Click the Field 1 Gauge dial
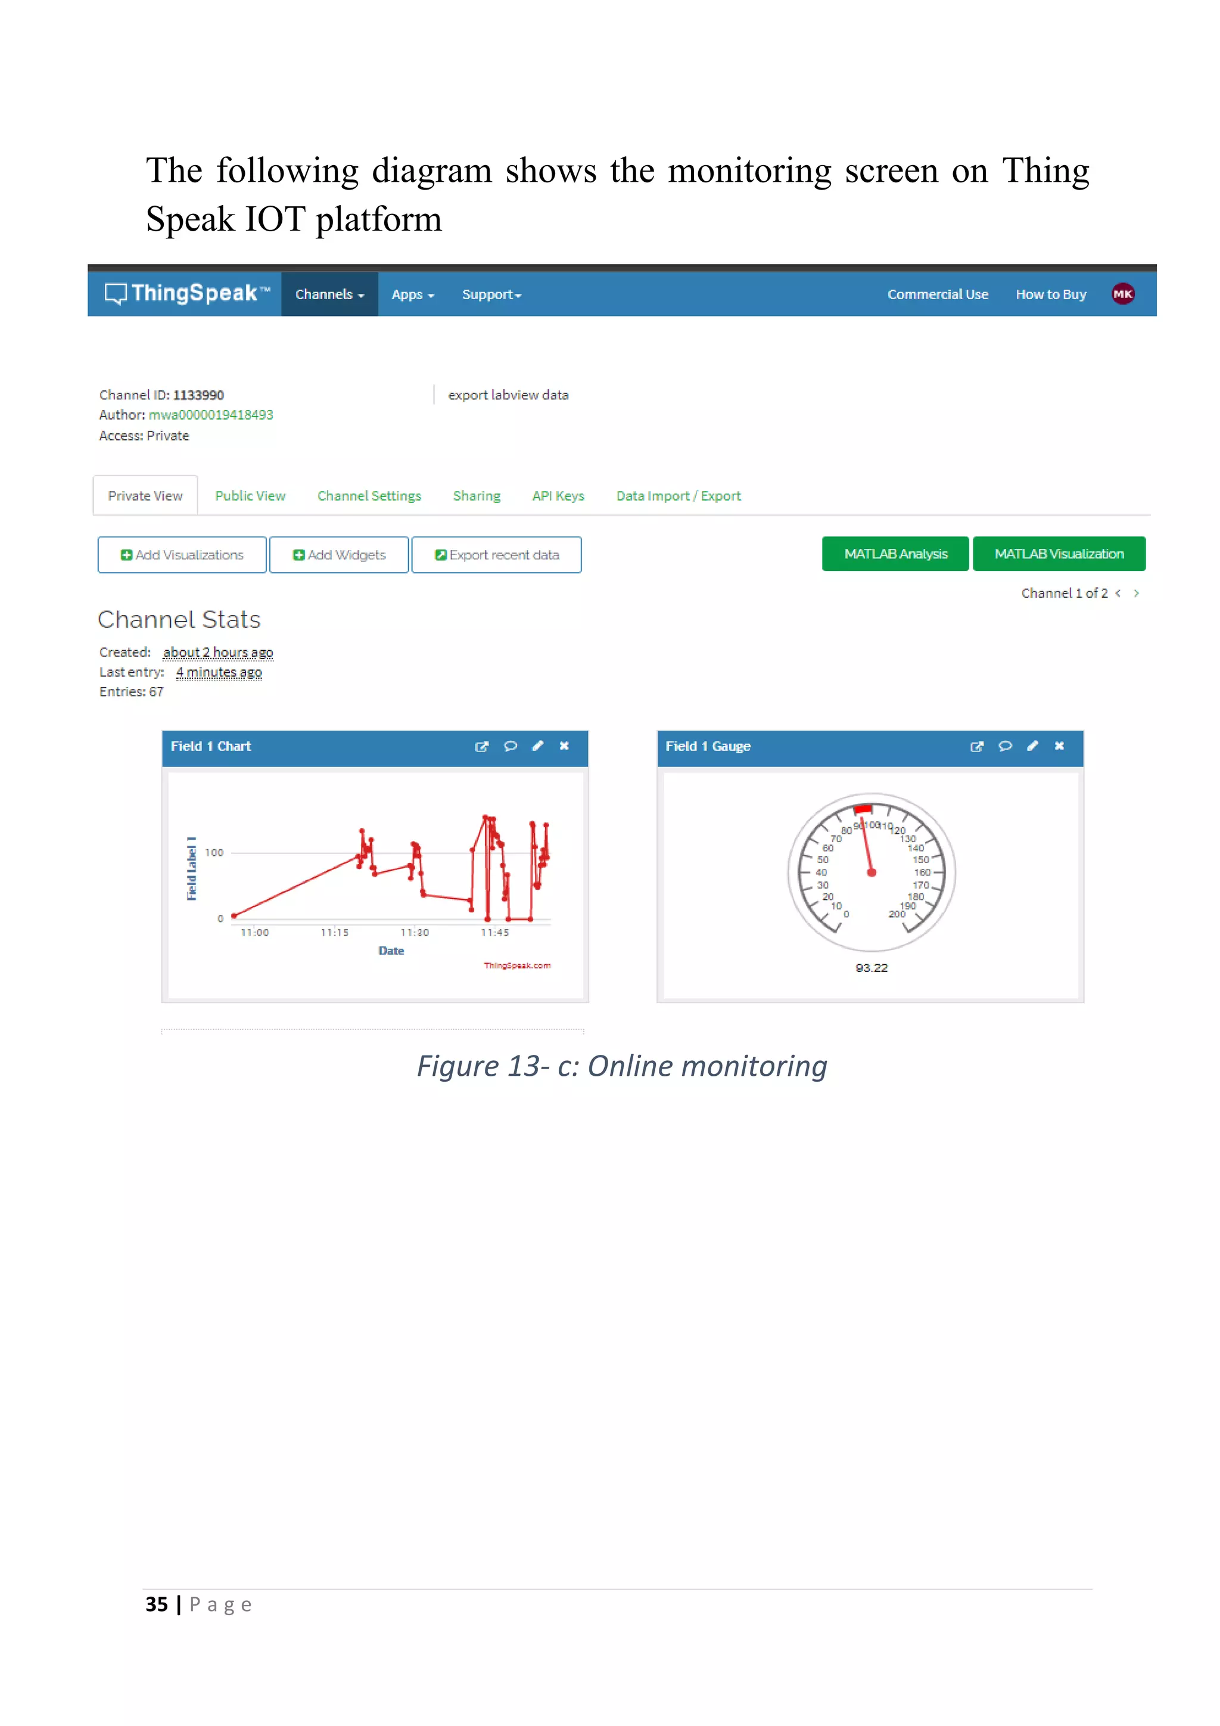Screen dimensions: 1220x1726 point(872,872)
